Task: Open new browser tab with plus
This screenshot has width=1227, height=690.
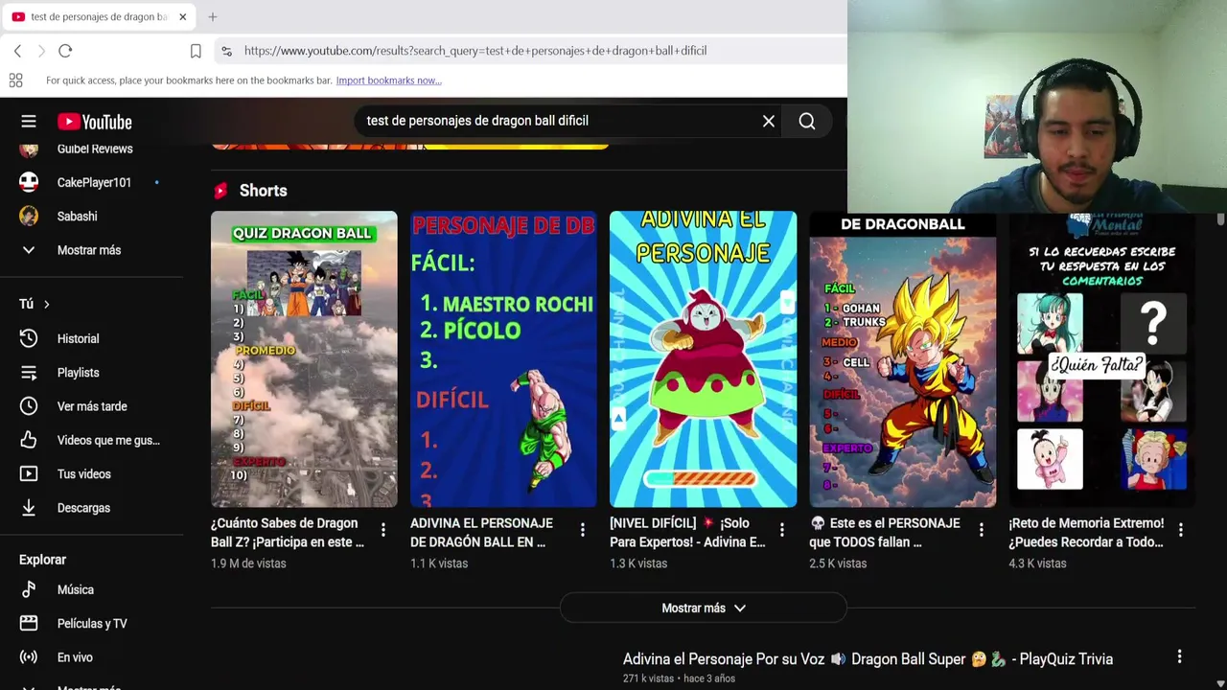Action: [213, 16]
